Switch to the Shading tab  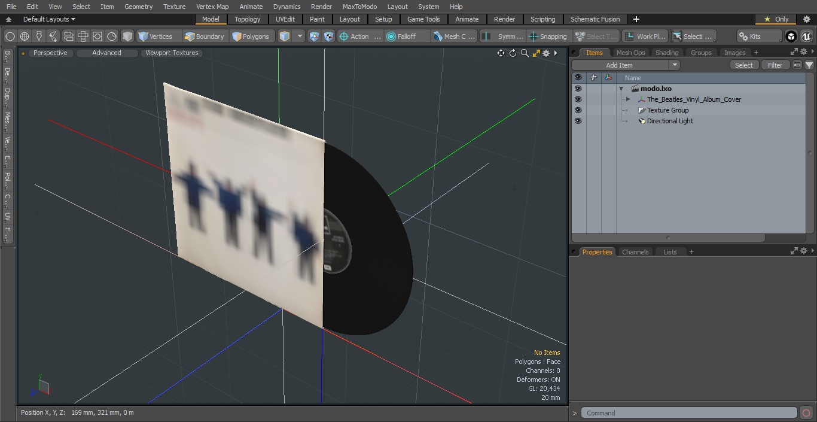(667, 53)
